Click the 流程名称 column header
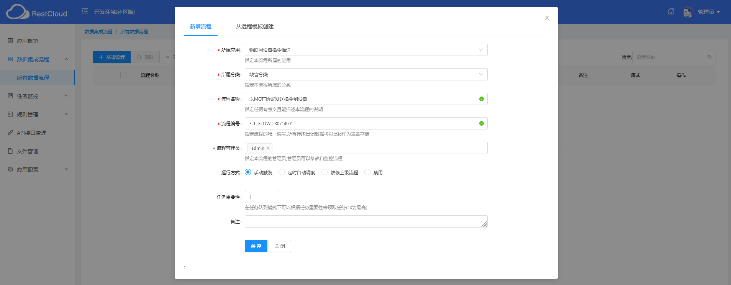This screenshot has width=731, height=285. [x=150, y=75]
